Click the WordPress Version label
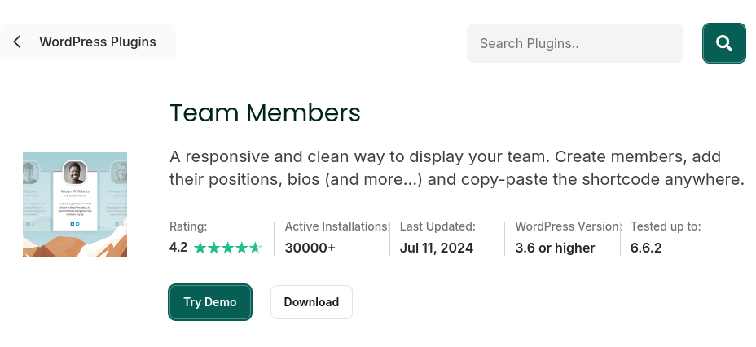 coord(568,226)
